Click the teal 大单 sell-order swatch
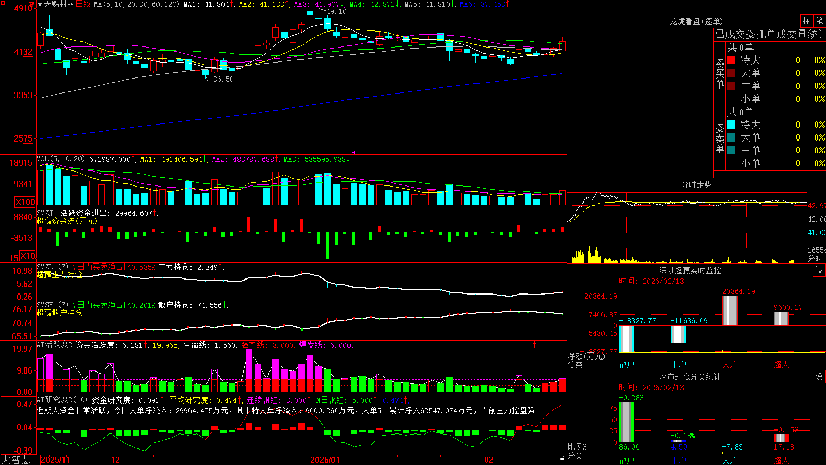The height and width of the screenshot is (465, 826). [731, 137]
